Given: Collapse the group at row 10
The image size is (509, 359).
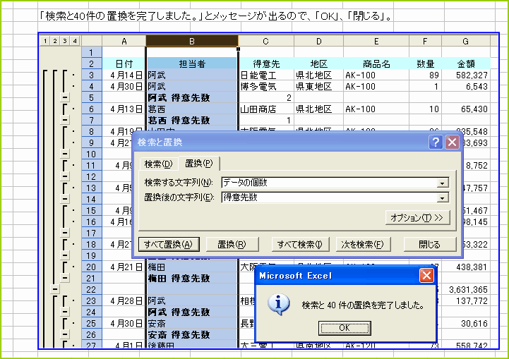Looking at the screenshot, I should click(x=65, y=154).
